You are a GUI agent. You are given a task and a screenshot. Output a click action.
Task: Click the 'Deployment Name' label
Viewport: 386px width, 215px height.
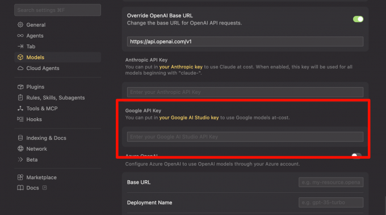pos(149,202)
